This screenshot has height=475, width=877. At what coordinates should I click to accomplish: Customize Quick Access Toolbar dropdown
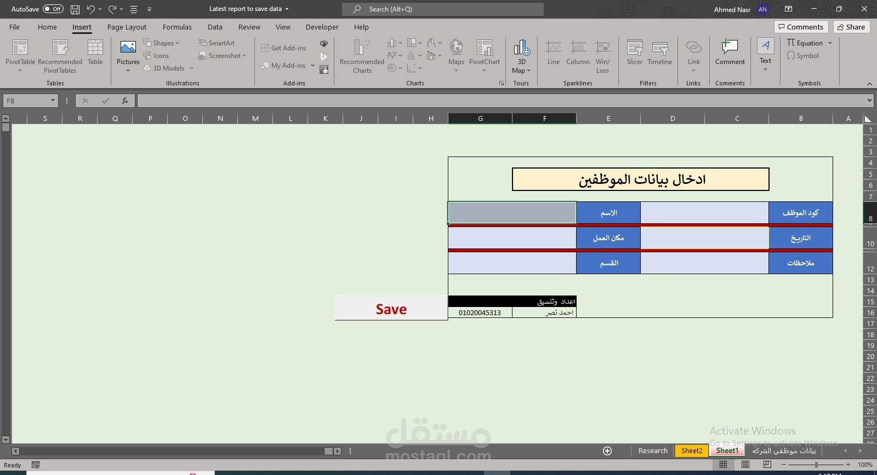(x=149, y=9)
